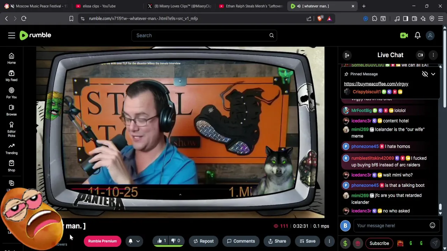Click Subscribe in the chat footer
Viewport: 447px width, 251px height.
pyautogui.click(x=379, y=243)
